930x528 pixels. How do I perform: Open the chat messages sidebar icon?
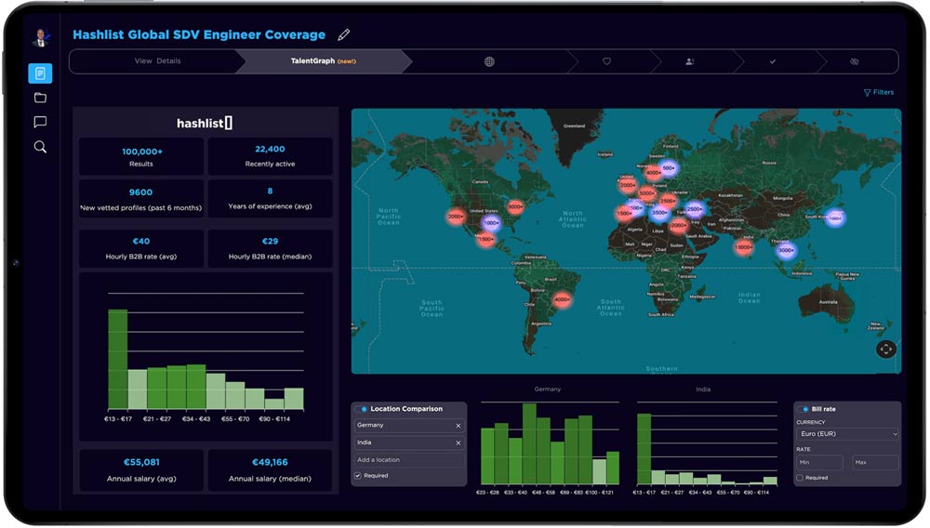(40, 122)
